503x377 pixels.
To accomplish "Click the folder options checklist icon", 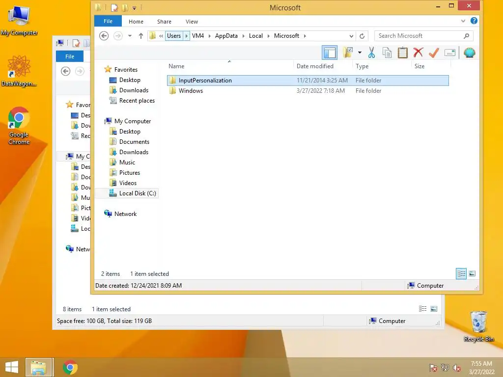I will point(348,53).
